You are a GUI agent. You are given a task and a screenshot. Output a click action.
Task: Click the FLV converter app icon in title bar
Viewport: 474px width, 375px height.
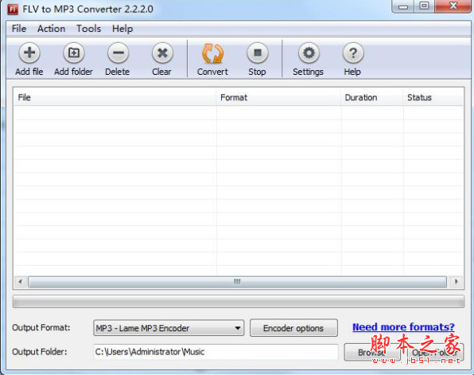tap(13, 10)
